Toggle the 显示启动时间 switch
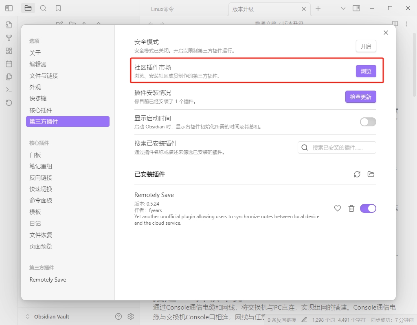 click(x=368, y=122)
